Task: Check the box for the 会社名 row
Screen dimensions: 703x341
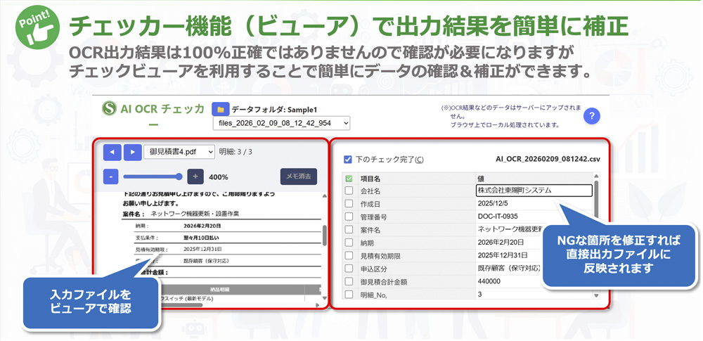Action: [349, 191]
